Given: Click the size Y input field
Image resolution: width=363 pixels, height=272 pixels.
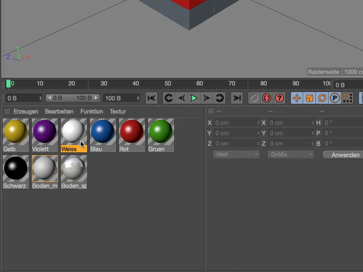Looking at the screenshot, I should 291,133.
